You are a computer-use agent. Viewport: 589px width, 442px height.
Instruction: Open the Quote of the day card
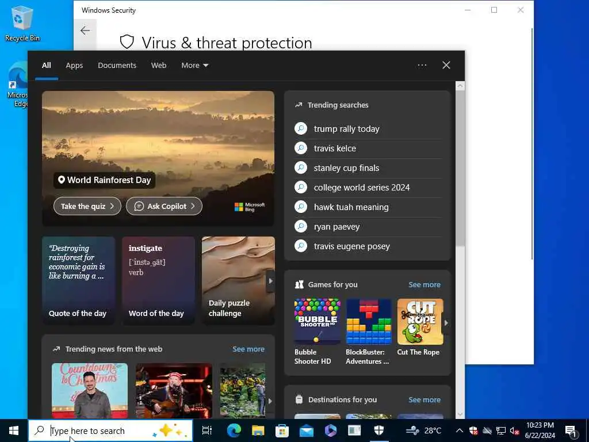[78, 280]
